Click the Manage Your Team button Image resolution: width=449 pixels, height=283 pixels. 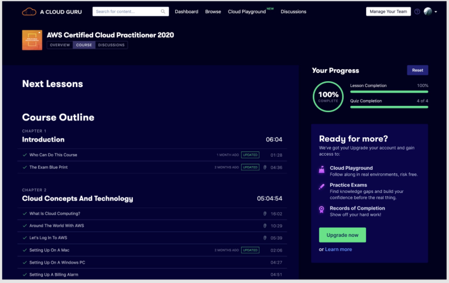point(388,12)
